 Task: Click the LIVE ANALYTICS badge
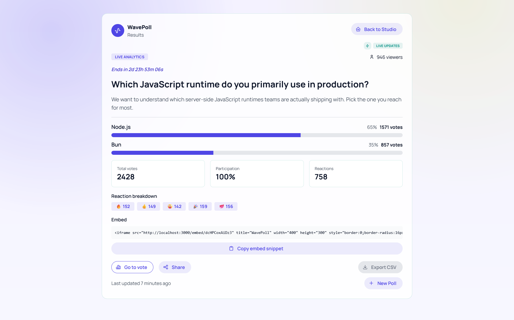click(x=130, y=57)
